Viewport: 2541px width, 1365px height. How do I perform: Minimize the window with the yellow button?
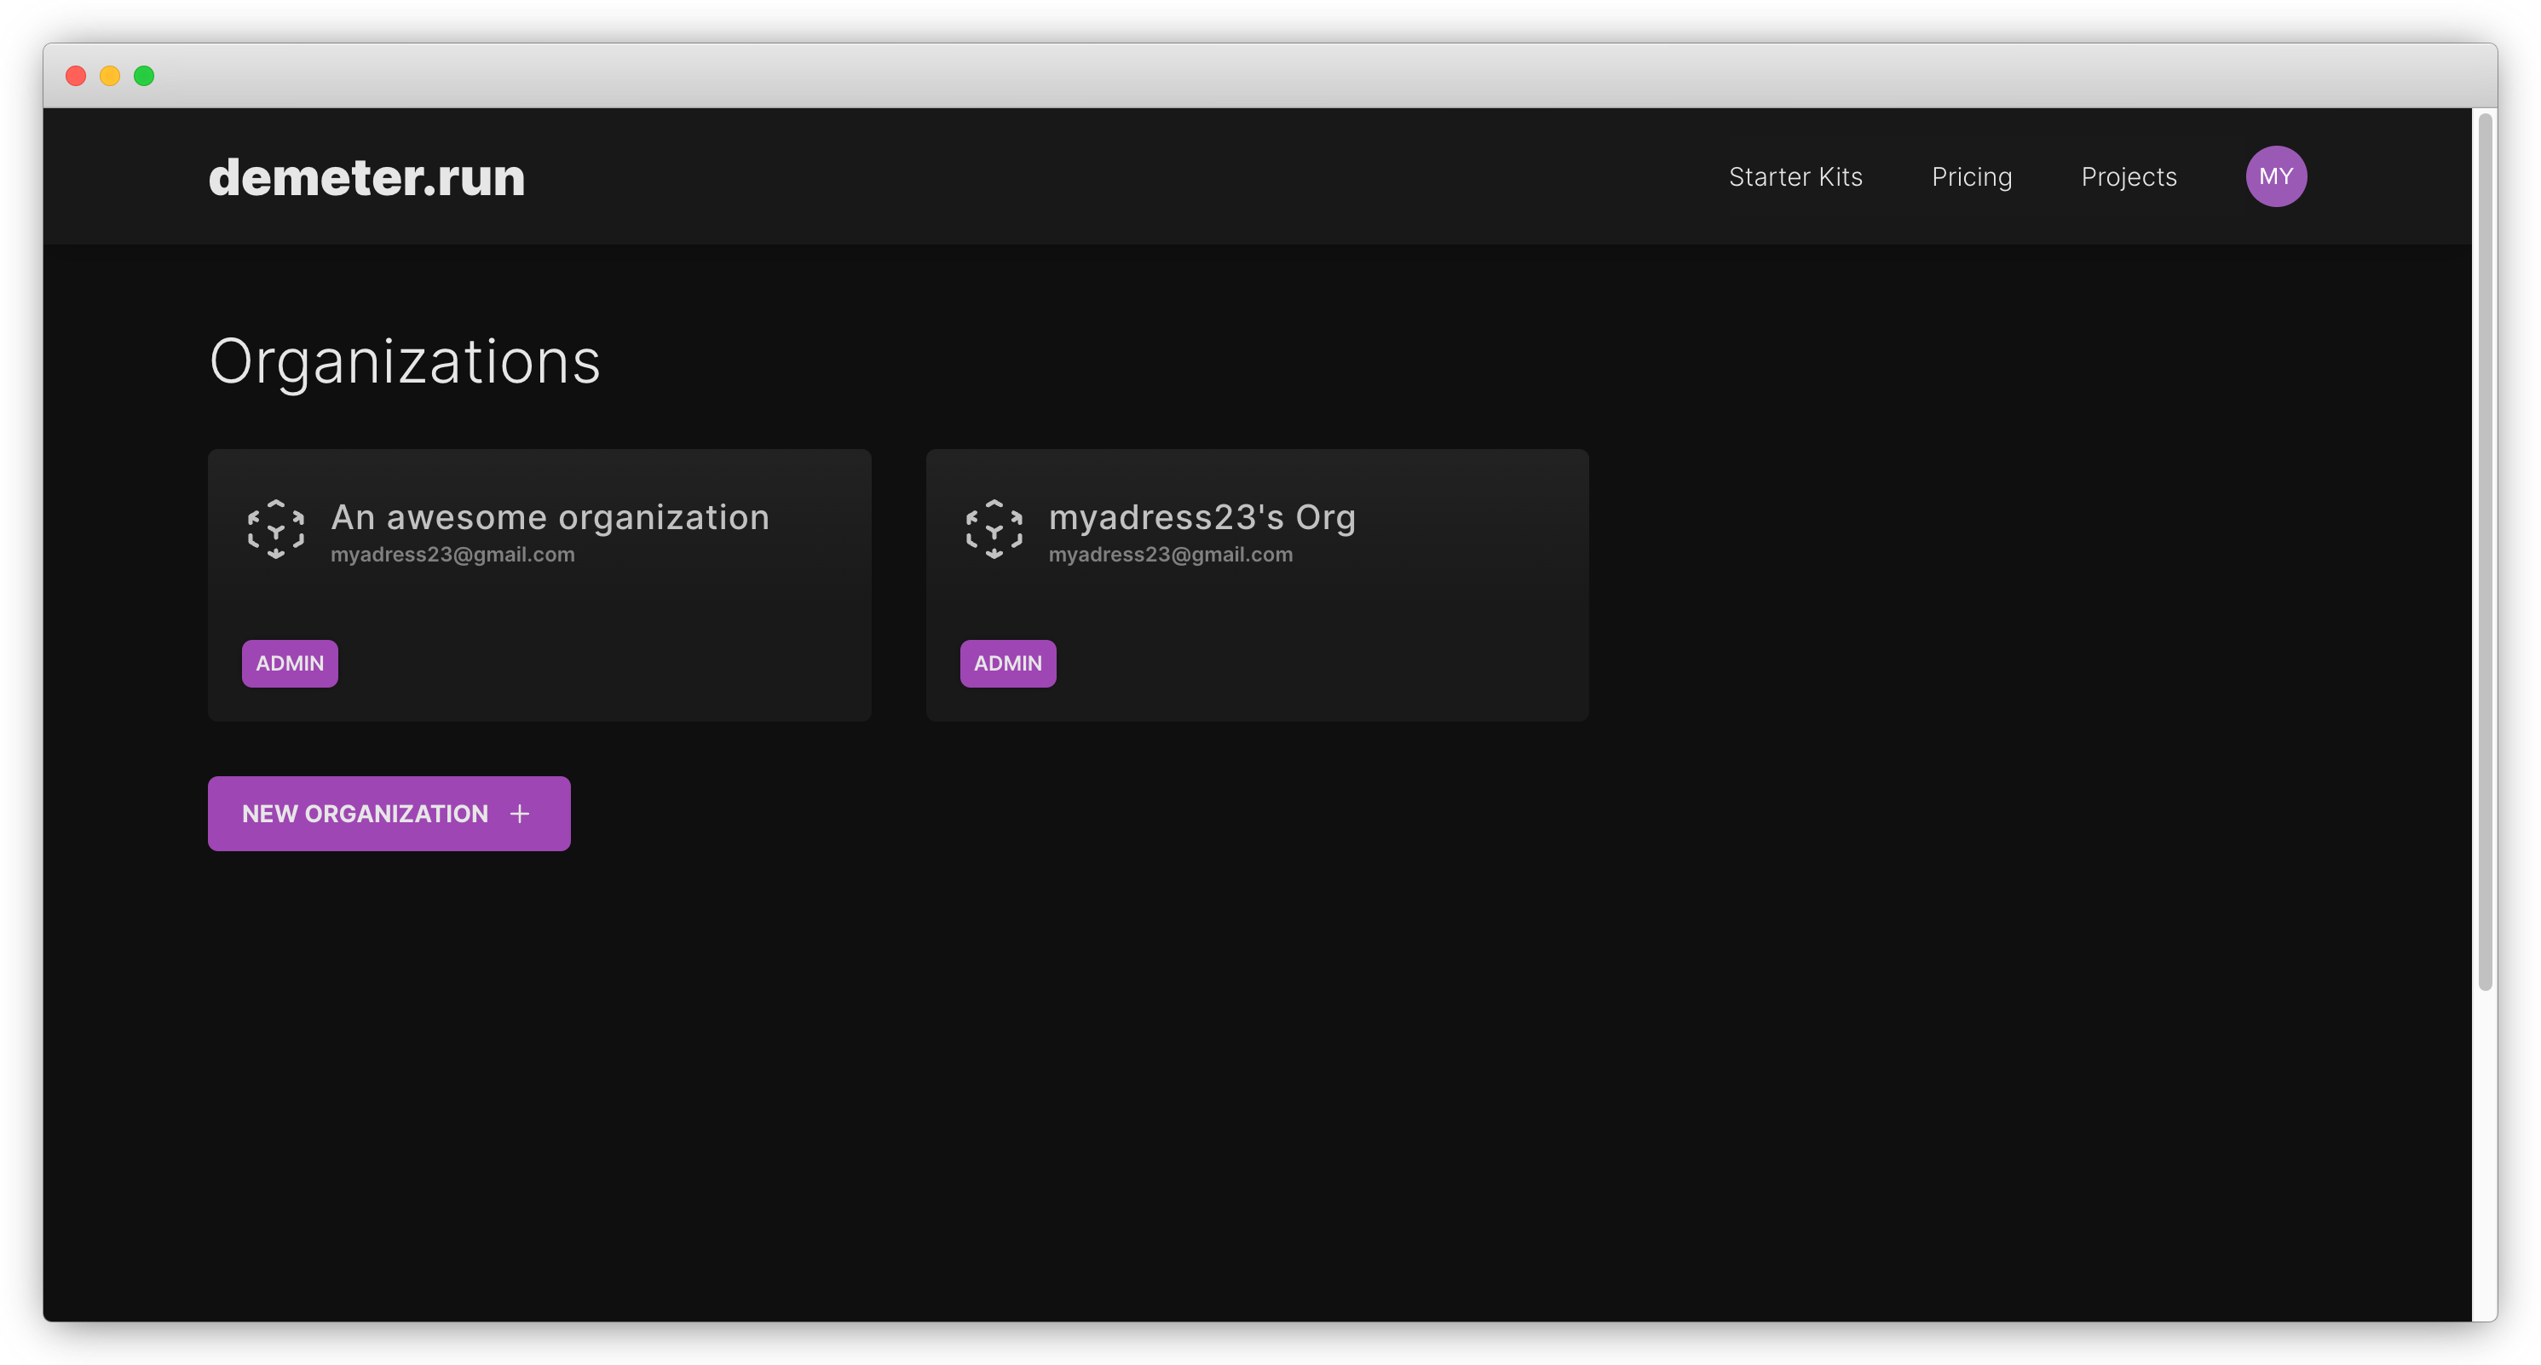pyautogui.click(x=109, y=76)
